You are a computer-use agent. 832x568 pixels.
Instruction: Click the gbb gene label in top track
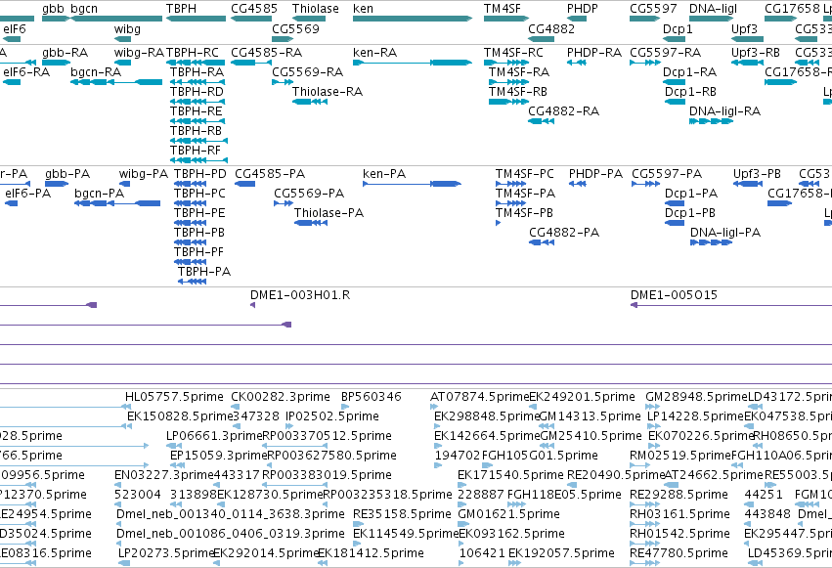coord(53,9)
